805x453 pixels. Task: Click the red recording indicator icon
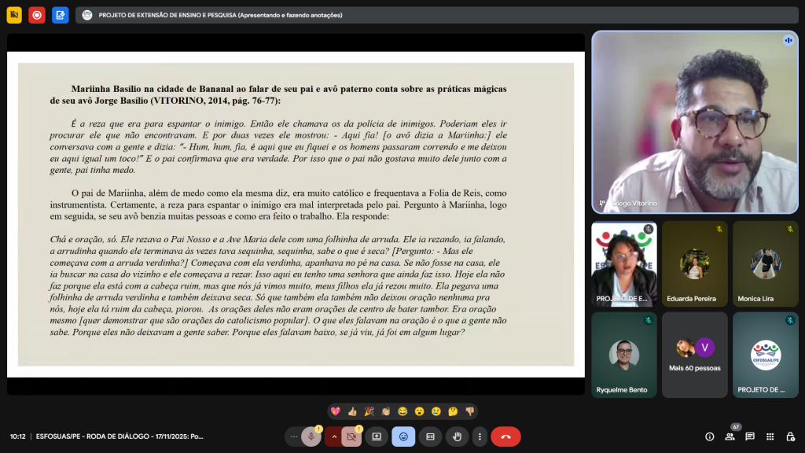click(37, 15)
